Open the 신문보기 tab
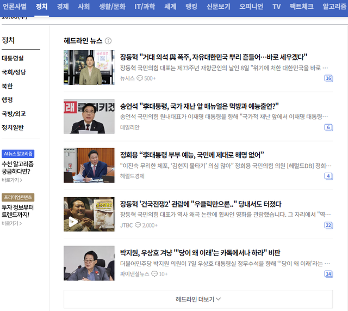348x311 pixels. click(x=219, y=7)
